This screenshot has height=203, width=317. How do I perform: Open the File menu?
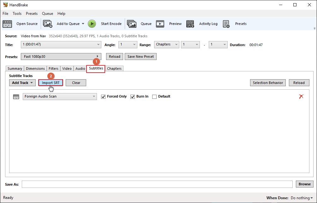[5, 14]
